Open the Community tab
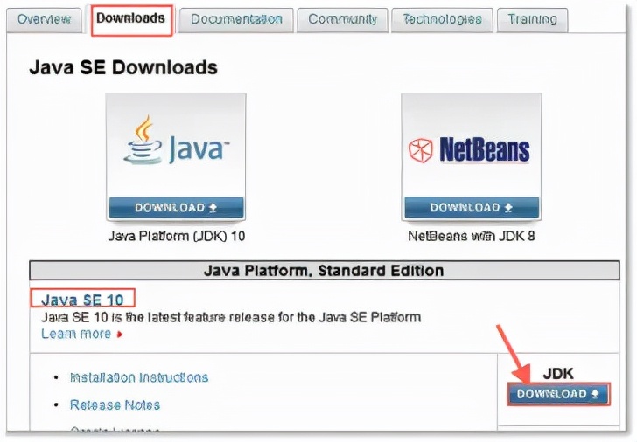Viewport: 637px width, 442px height. [x=342, y=19]
